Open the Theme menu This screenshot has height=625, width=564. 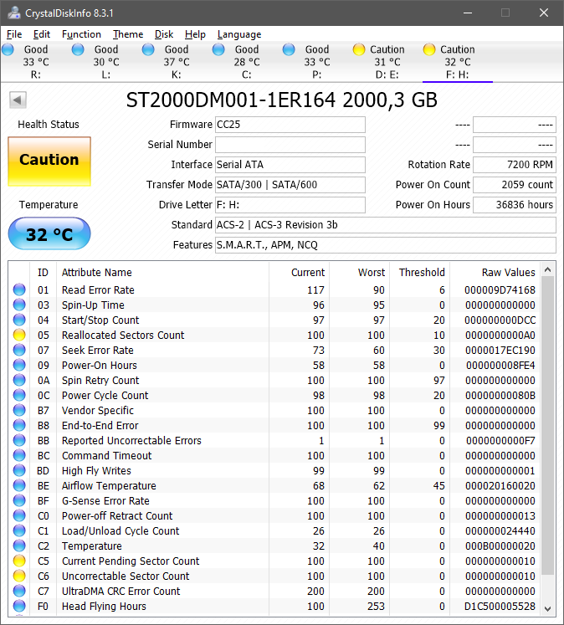(x=128, y=34)
